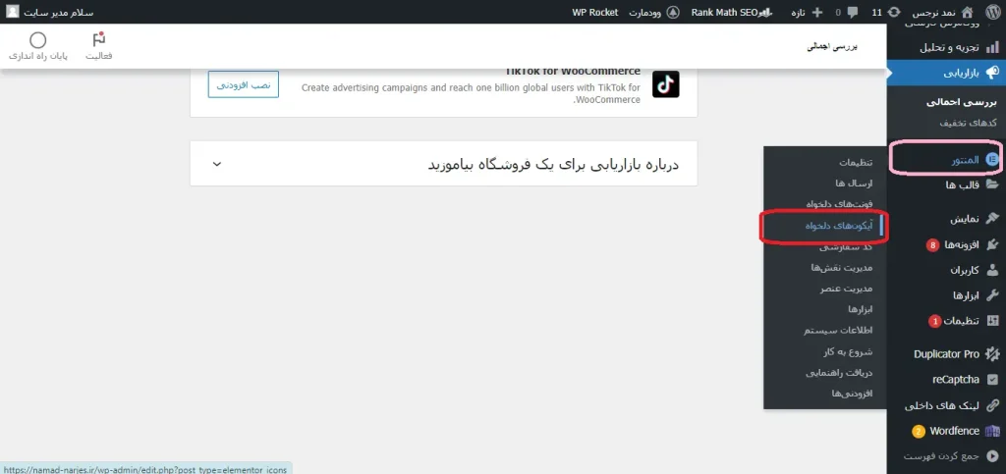The height and width of the screenshot is (474, 1006).
Task: Open مدیریت نقش‌ها in Elementor flyout
Action: (x=842, y=268)
